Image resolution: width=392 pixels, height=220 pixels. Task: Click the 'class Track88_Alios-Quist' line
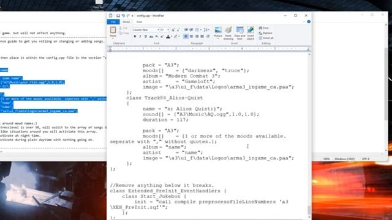point(165,98)
